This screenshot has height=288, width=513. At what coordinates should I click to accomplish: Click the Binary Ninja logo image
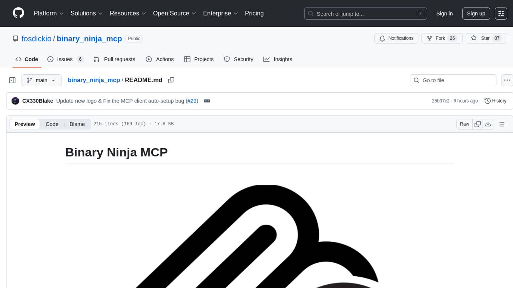click(x=260, y=236)
